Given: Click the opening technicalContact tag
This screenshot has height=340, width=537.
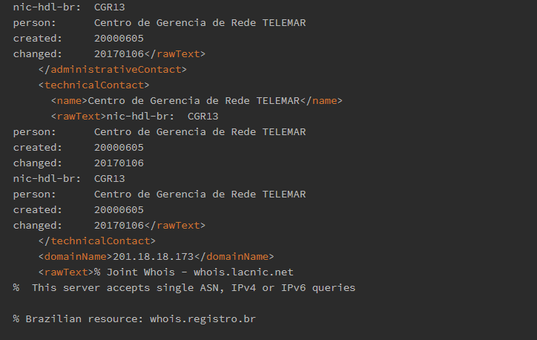Looking at the screenshot, I should click(x=94, y=85).
